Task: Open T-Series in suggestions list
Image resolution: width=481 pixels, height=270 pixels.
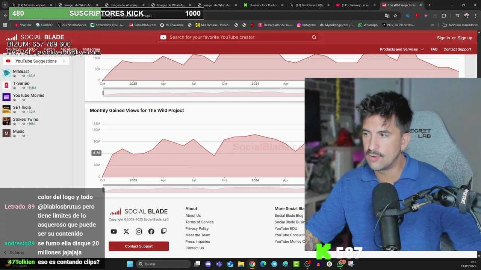Action: 21,83
